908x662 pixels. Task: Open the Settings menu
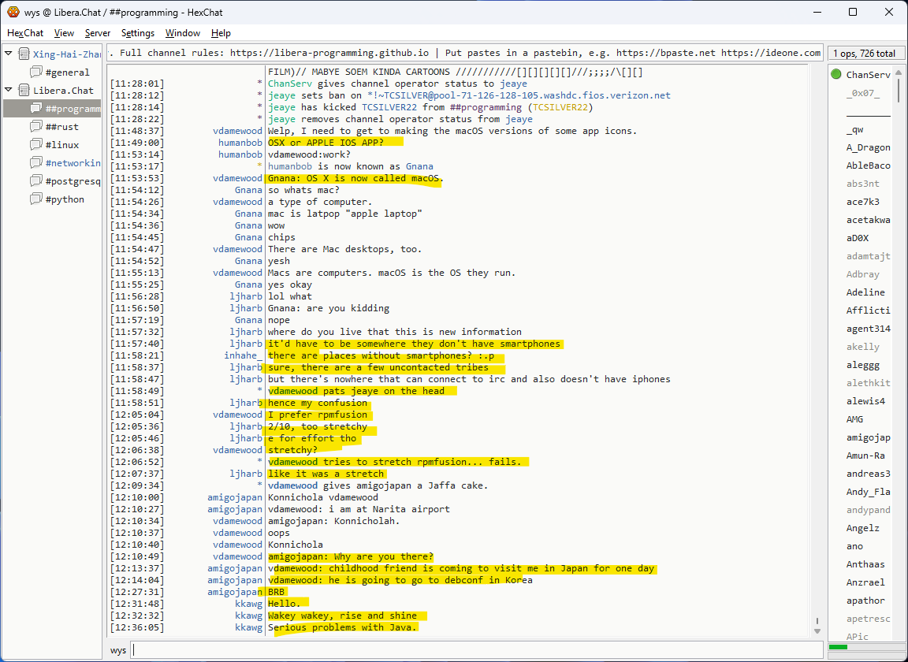[x=138, y=33]
